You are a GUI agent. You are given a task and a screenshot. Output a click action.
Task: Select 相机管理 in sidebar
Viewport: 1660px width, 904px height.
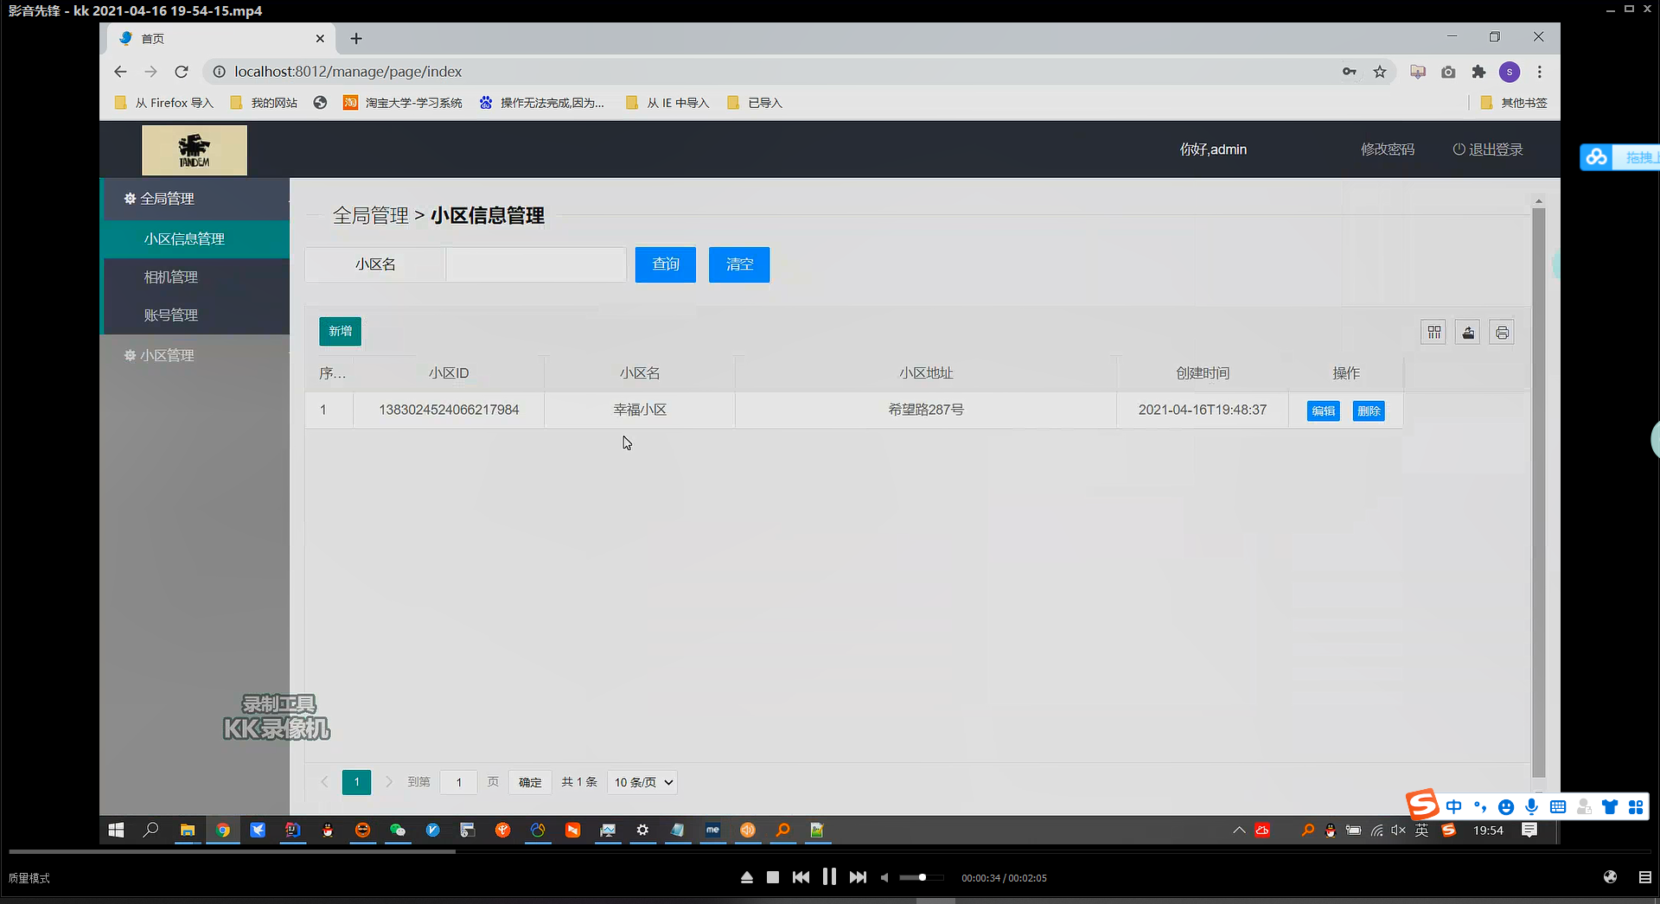(x=196, y=277)
